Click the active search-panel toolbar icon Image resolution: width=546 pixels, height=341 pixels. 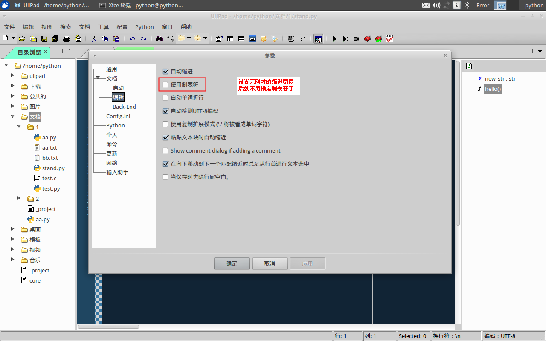click(x=318, y=39)
